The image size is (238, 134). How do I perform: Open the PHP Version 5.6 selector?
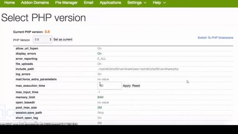point(42,39)
